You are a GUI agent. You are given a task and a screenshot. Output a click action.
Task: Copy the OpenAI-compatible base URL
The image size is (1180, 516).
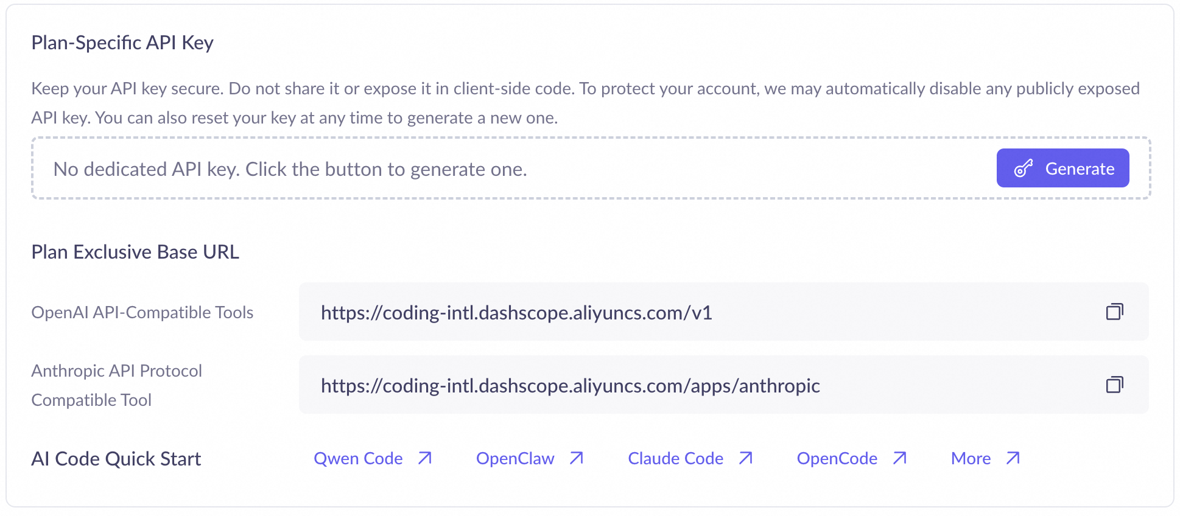click(x=1114, y=312)
